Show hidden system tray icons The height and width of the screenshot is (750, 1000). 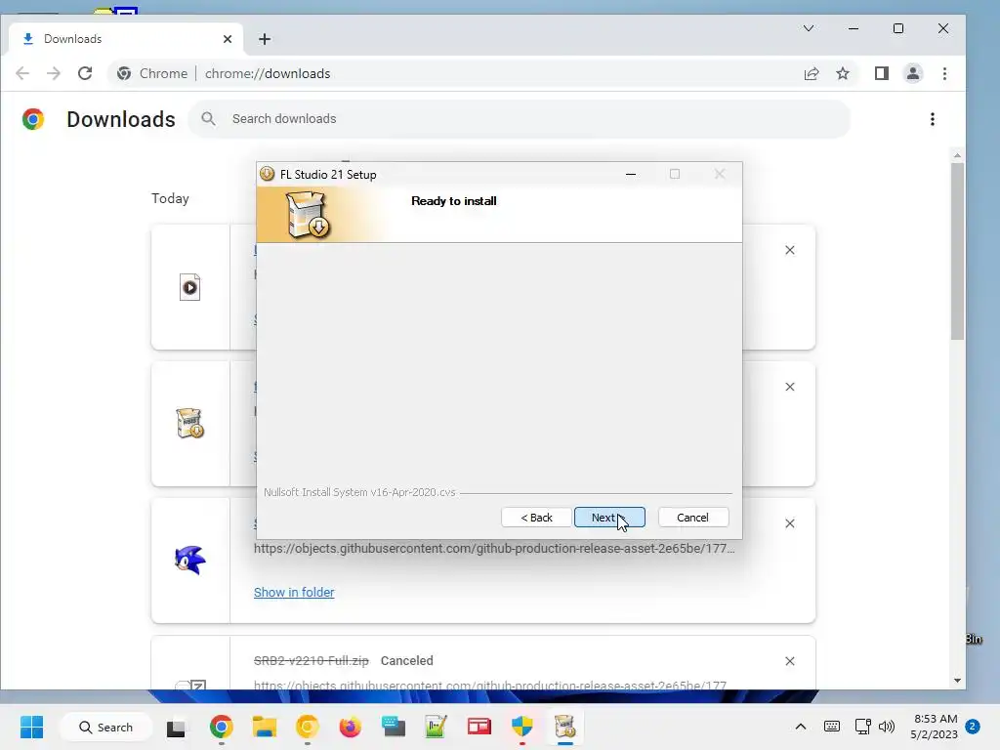[x=801, y=727]
